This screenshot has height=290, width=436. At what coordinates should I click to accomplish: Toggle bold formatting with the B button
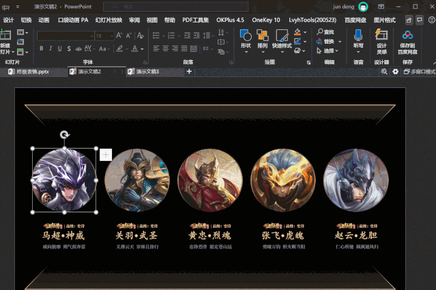[x=42, y=48]
